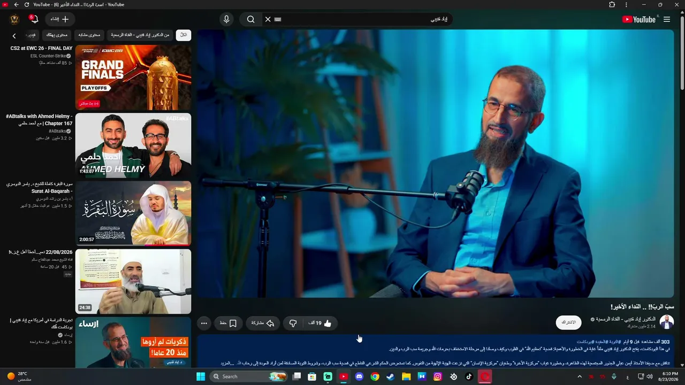Open Discord from taskbar
The width and height of the screenshot is (685, 385).
(359, 376)
